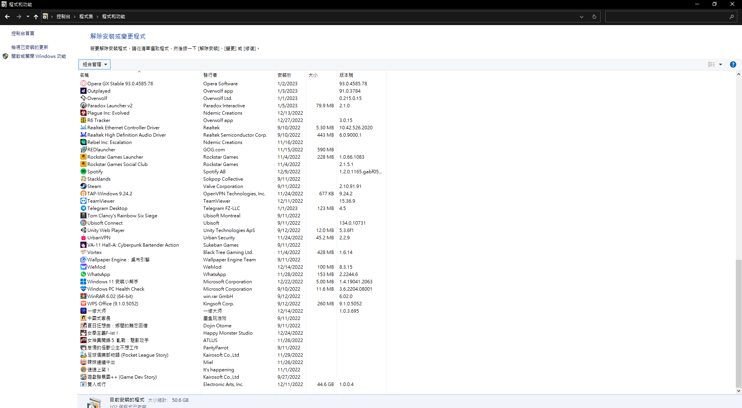Click the scrollbar down arrow
This screenshot has height=408, width=742.
tap(739, 391)
